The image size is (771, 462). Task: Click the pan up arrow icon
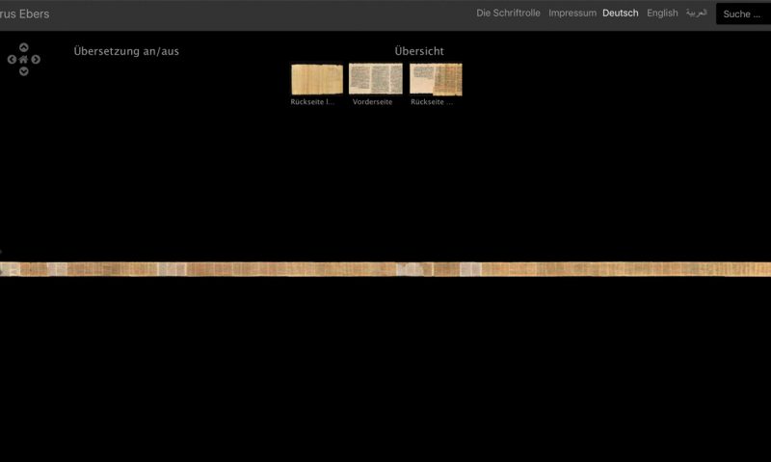point(23,47)
